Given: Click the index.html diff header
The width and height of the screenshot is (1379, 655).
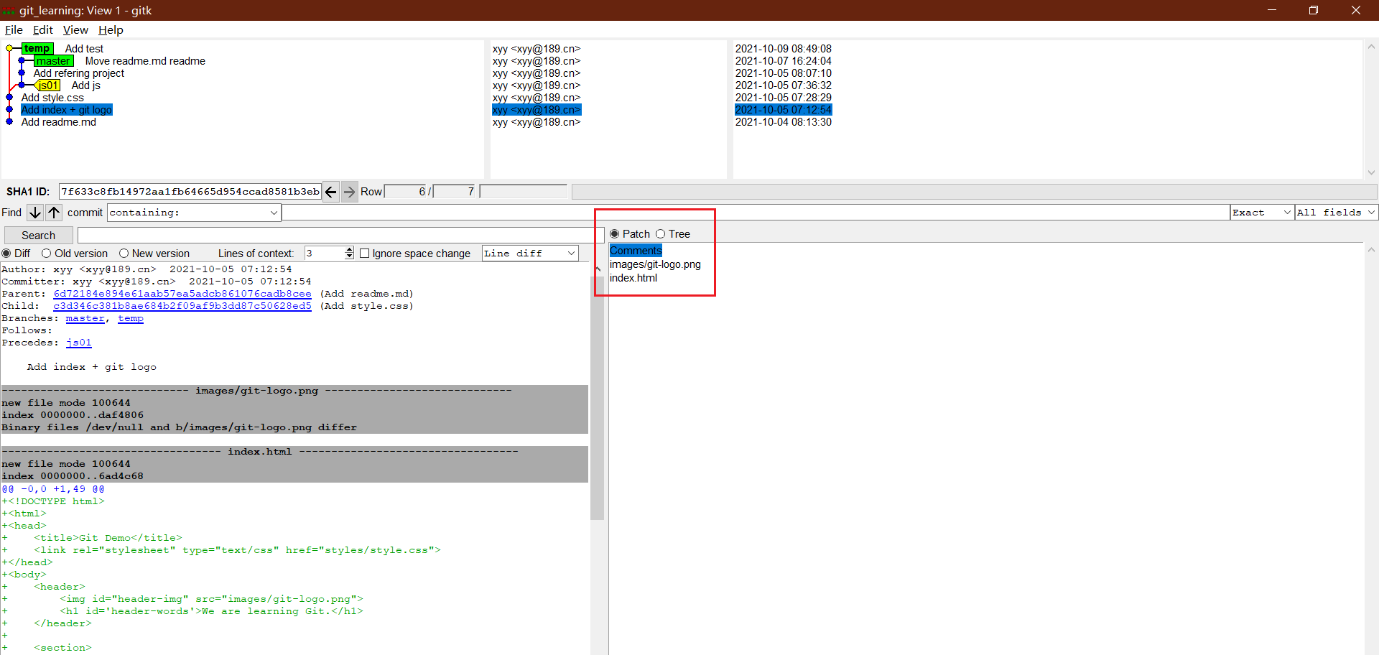Looking at the screenshot, I should [294, 452].
